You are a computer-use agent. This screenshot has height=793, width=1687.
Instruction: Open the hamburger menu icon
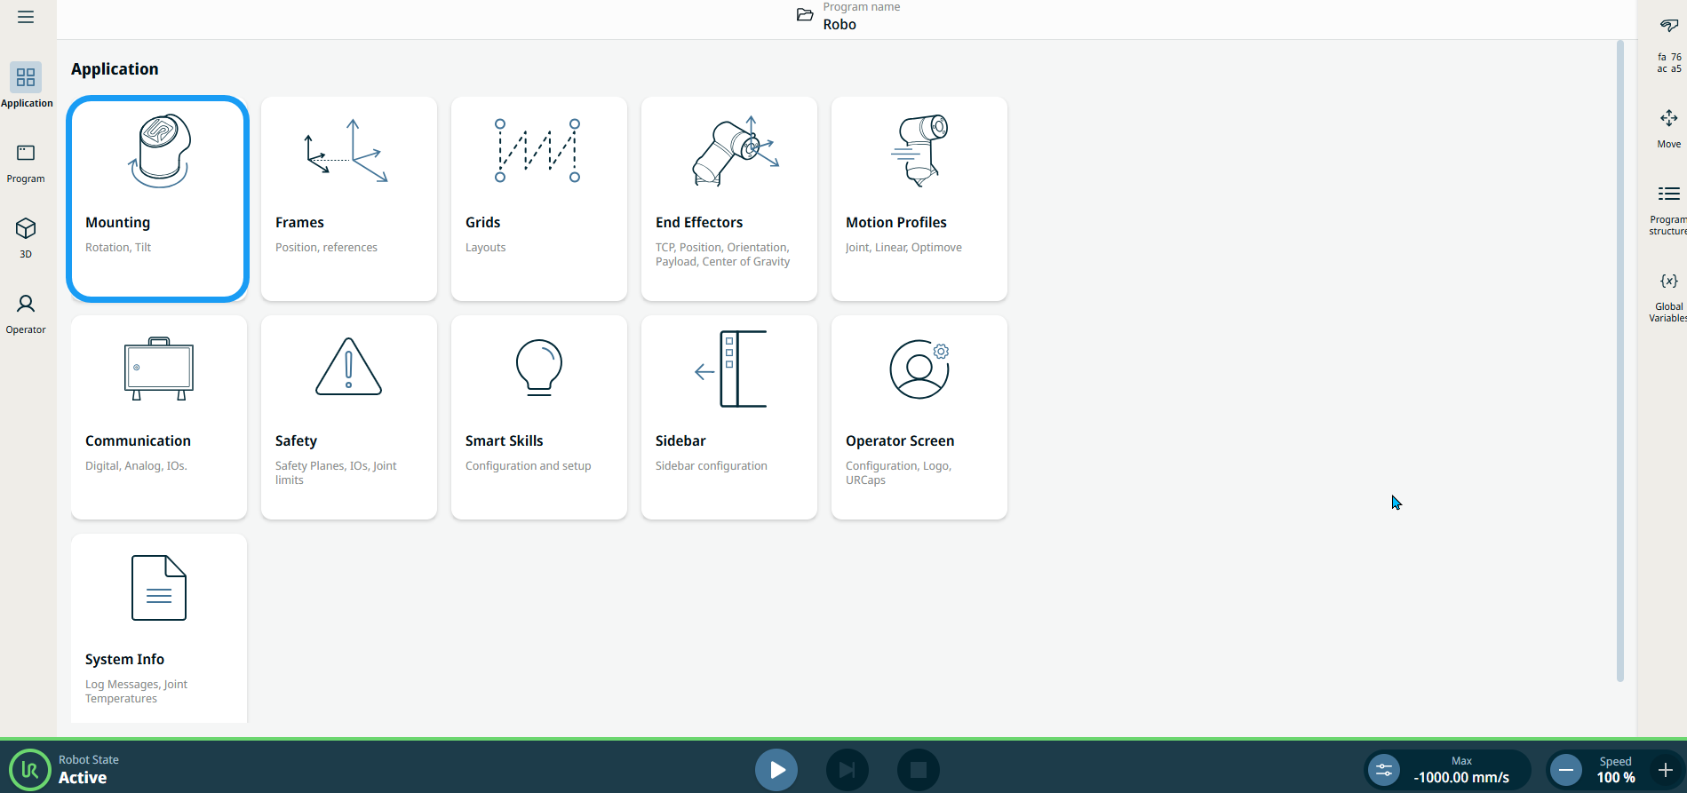click(26, 17)
